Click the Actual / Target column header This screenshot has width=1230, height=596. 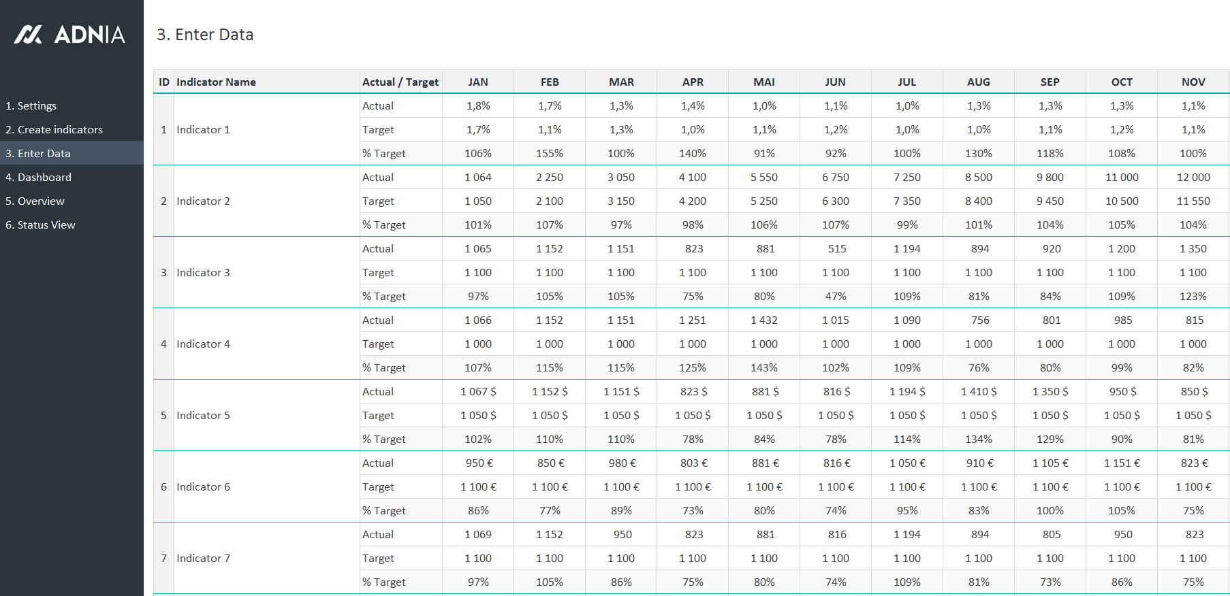coord(400,82)
